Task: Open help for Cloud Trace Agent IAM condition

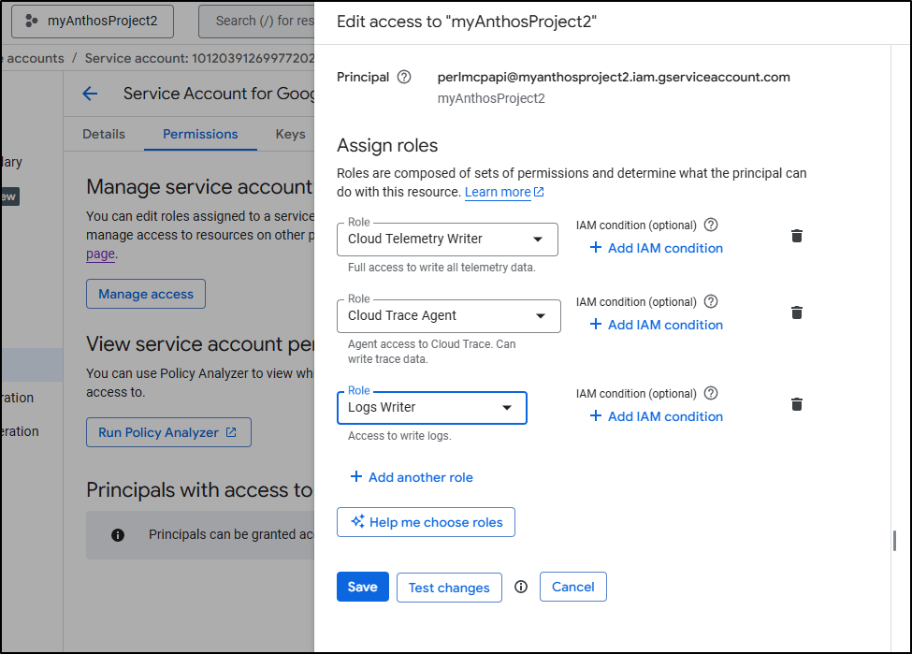Action: [711, 301]
